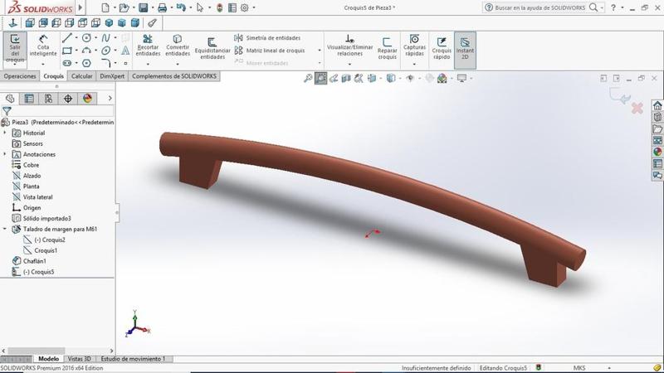Toggle Instant 2D mode

(x=465, y=50)
